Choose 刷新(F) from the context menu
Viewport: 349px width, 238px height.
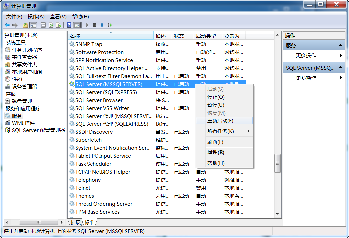point(224,142)
